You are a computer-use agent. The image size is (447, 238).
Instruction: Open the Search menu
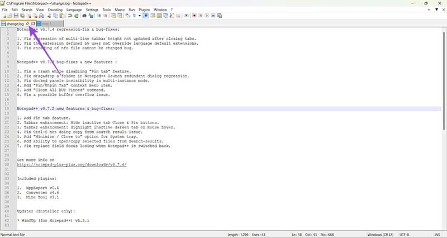click(27, 9)
